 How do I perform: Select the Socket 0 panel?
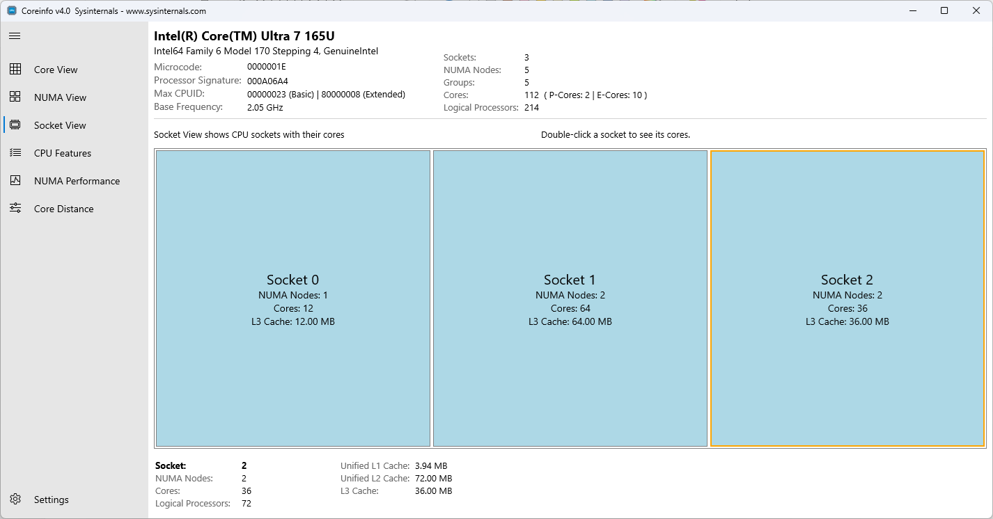(x=292, y=298)
